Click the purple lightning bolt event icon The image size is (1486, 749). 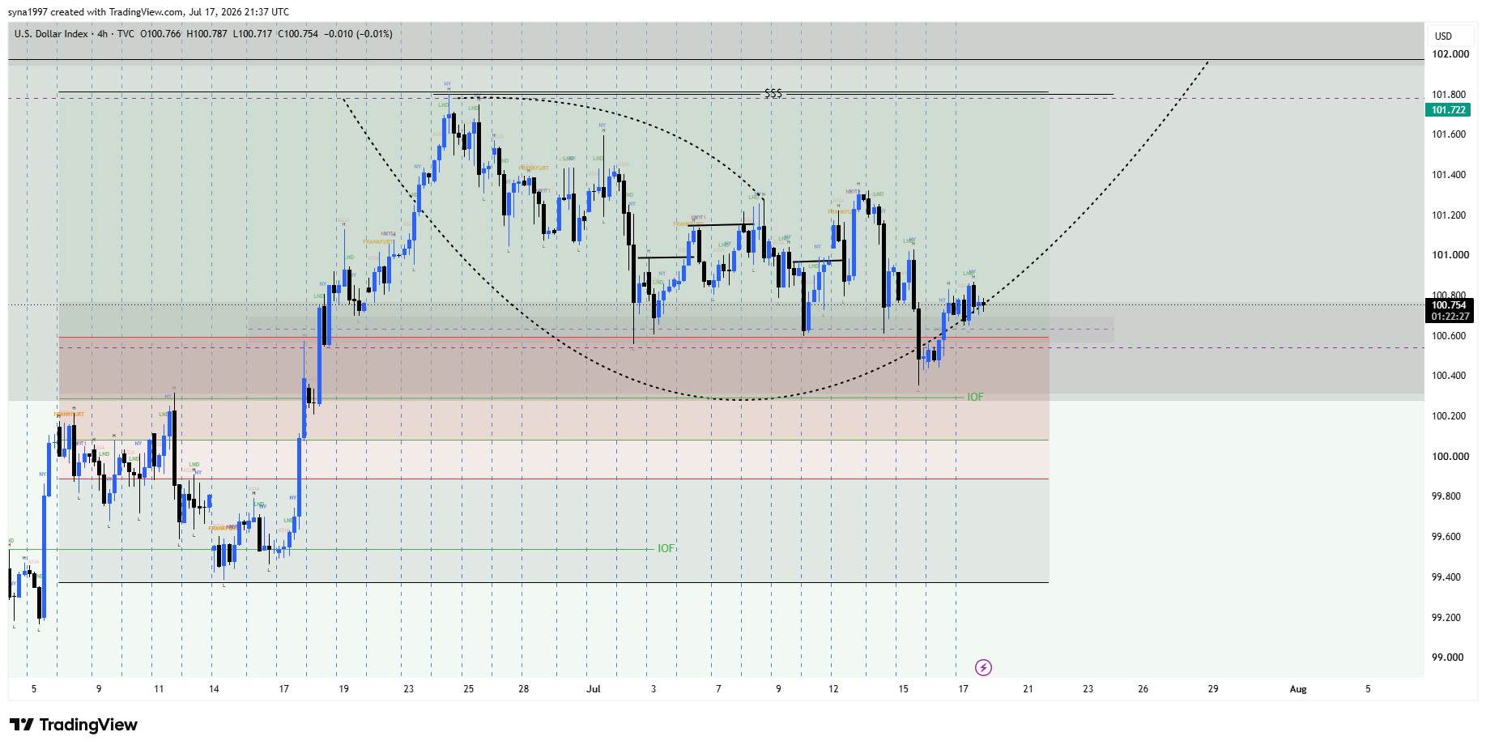983,667
